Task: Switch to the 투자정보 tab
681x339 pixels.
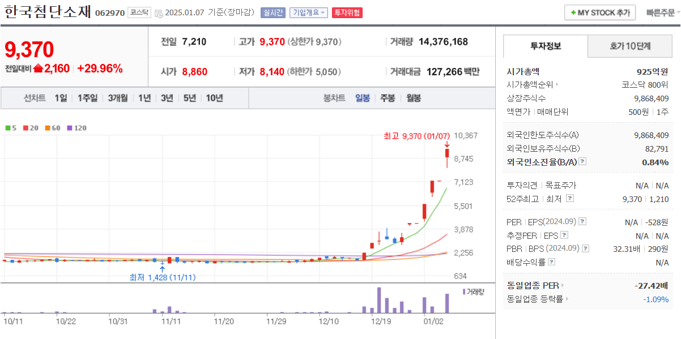Action: (546, 46)
